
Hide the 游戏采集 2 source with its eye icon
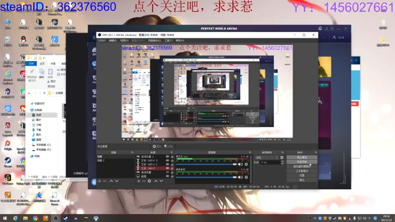(167, 157)
